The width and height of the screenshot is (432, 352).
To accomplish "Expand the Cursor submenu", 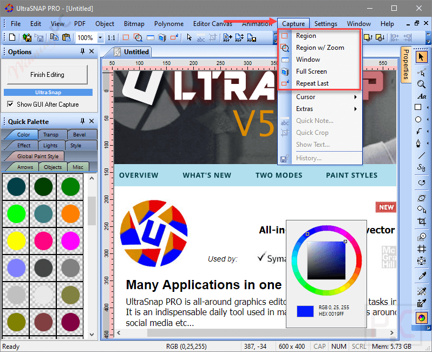I will tap(326, 97).
